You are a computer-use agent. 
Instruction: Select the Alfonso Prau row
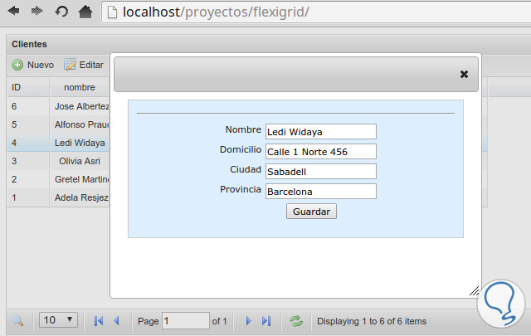pos(58,124)
